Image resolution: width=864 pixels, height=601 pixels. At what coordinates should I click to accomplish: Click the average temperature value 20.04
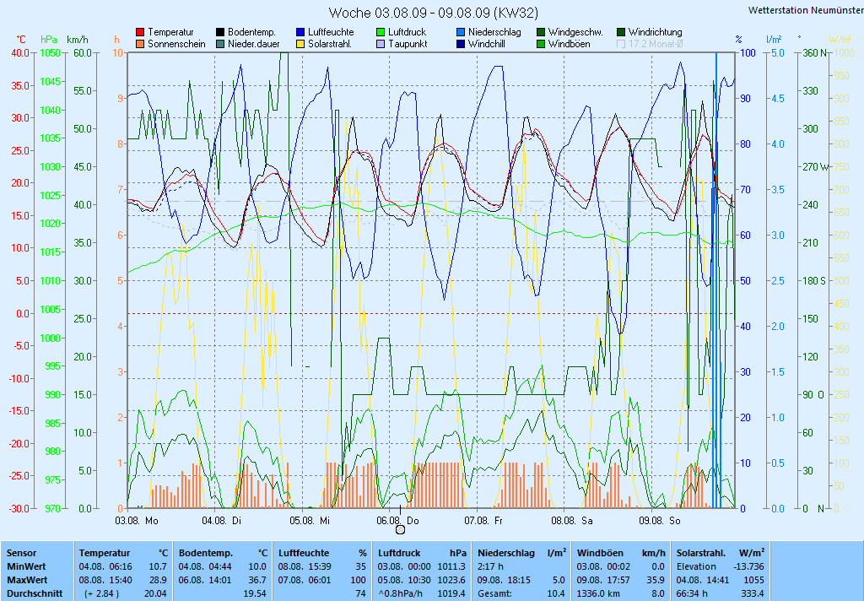155,594
